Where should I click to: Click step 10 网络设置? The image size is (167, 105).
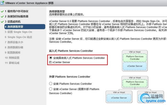pyautogui.click(x=12, y=58)
